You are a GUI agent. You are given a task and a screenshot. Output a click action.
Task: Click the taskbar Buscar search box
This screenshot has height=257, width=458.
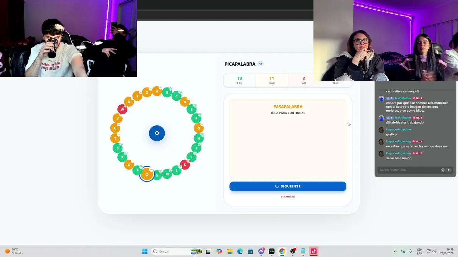click(x=177, y=251)
